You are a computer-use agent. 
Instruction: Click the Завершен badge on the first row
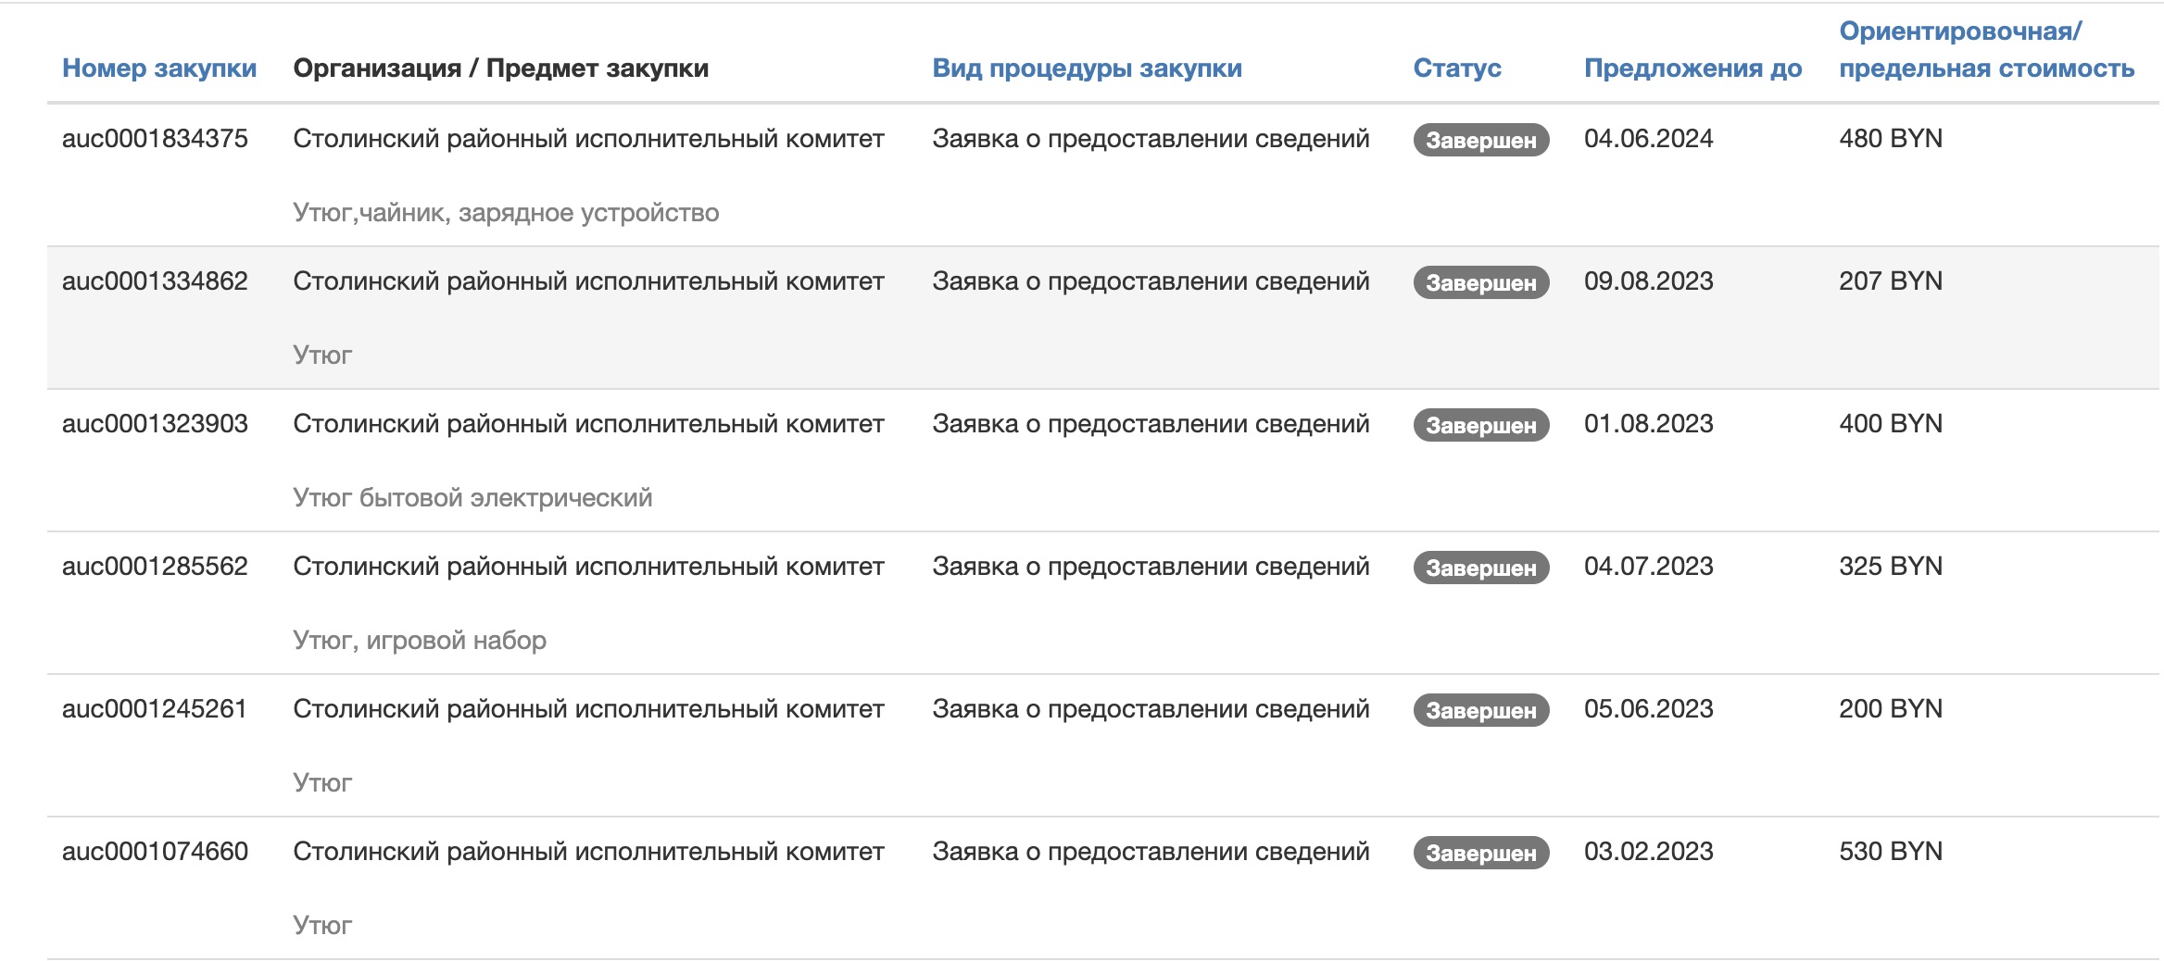[1481, 141]
